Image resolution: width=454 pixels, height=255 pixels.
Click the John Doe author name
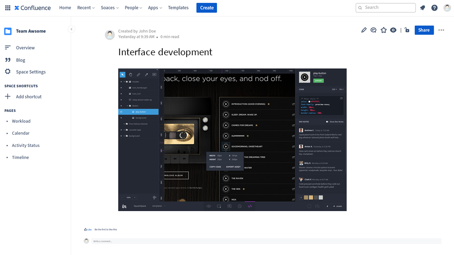click(x=147, y=31)
